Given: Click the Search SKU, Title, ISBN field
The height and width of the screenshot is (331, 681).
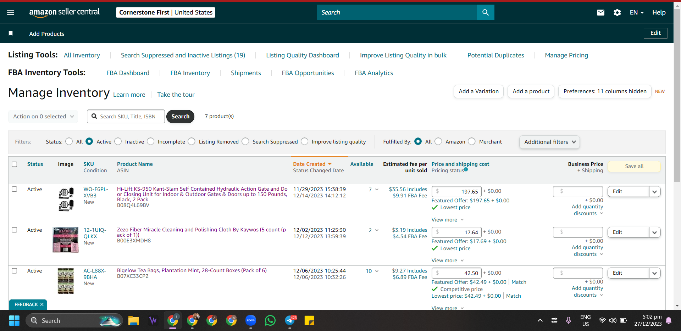Looking at the screenshot, I should (x=126, y=116).
